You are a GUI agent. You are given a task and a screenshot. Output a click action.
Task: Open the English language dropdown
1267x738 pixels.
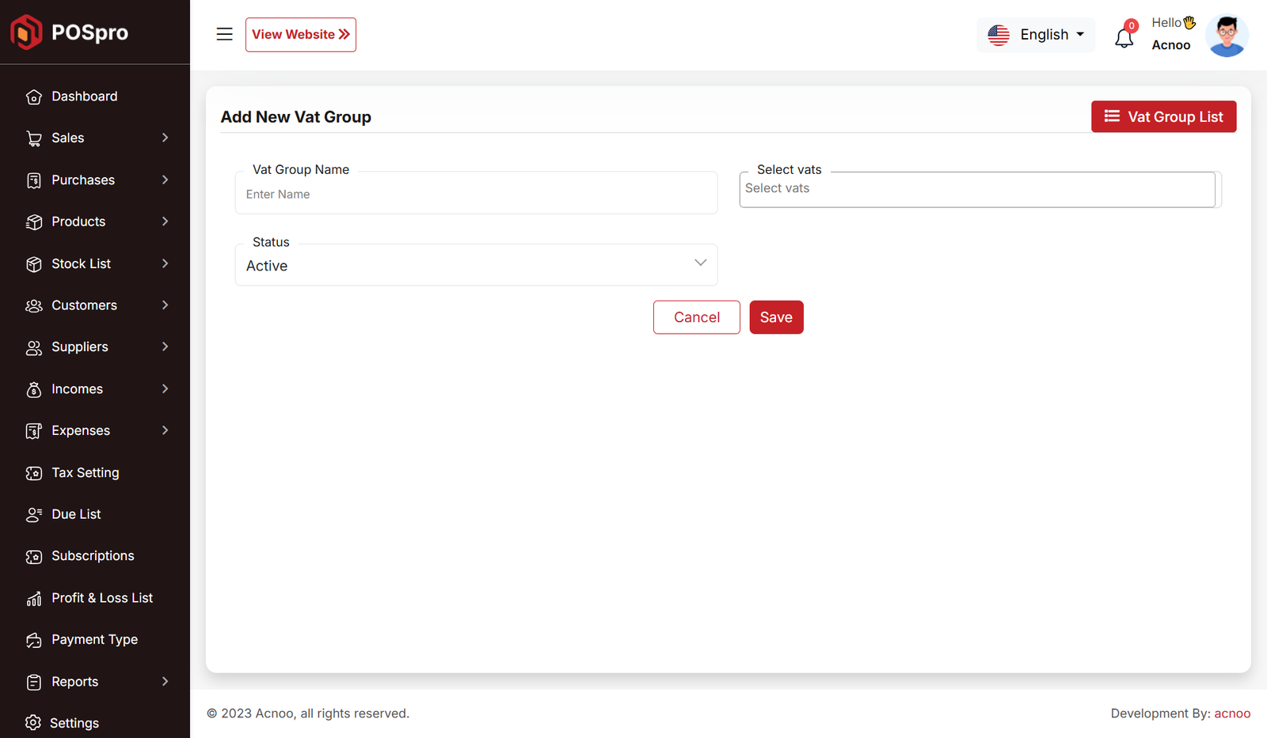[x=1036, y=35]
